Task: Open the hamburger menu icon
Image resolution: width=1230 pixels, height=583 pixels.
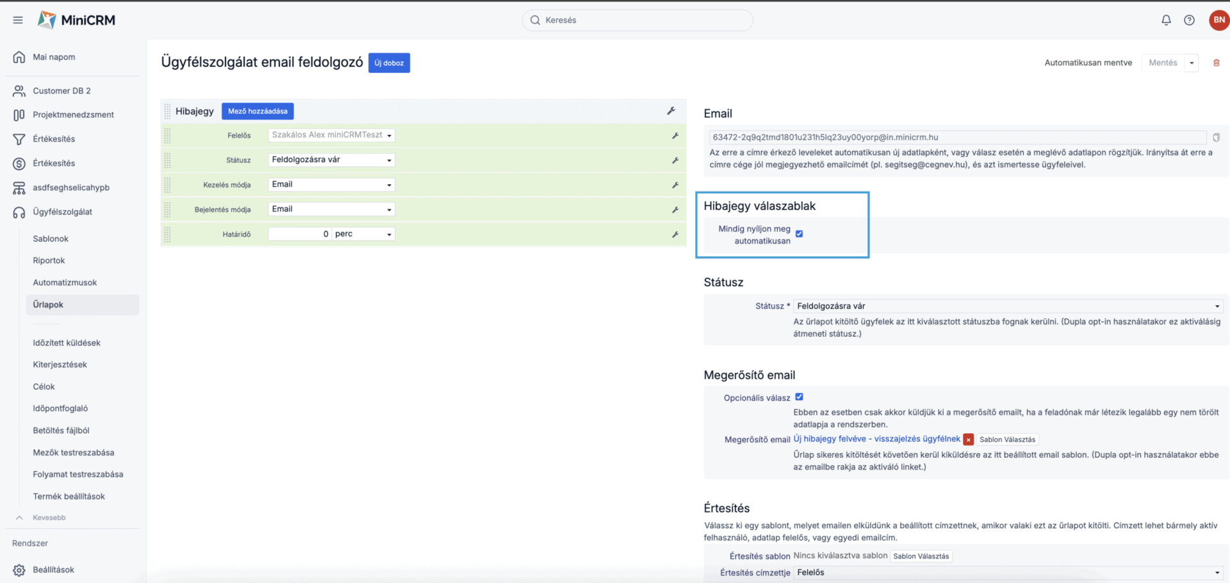Action: click(x=18, y=20)
